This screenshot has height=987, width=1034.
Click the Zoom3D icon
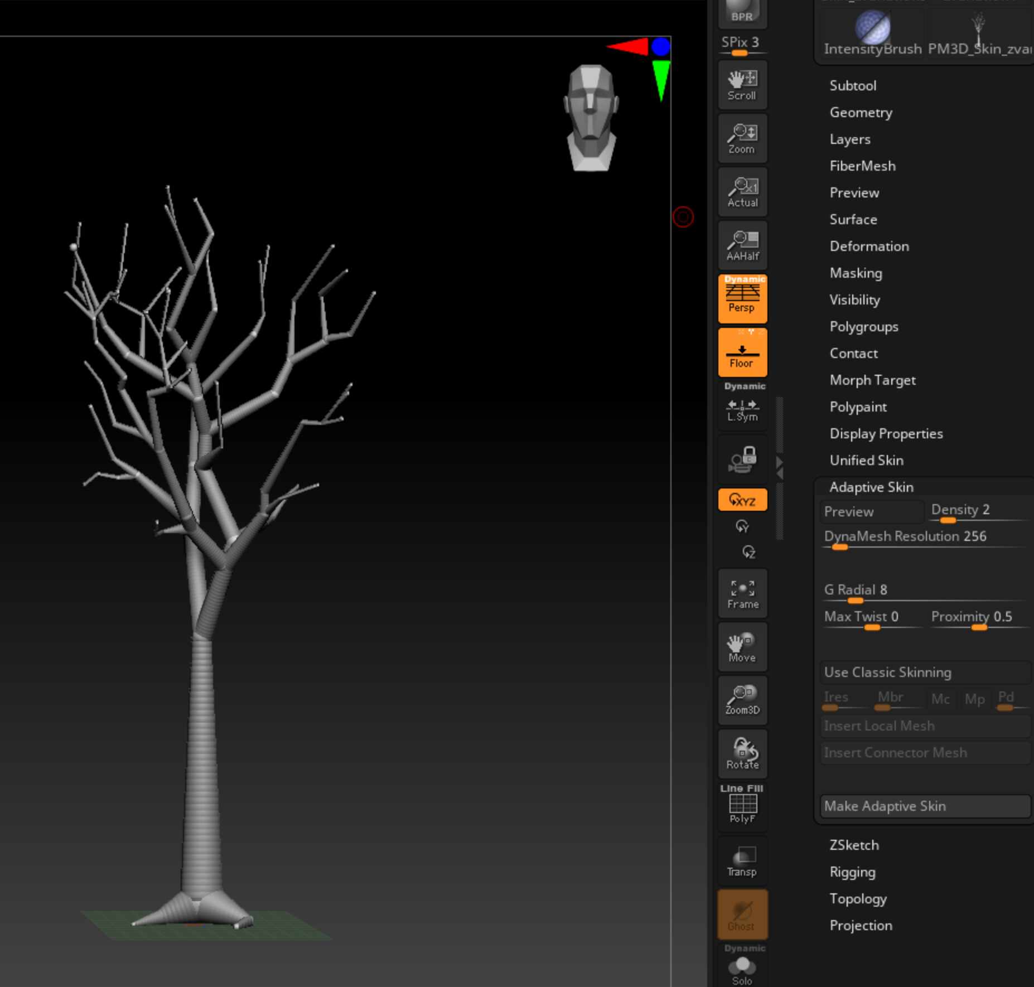pyautogui.click(x=742, y=700)
